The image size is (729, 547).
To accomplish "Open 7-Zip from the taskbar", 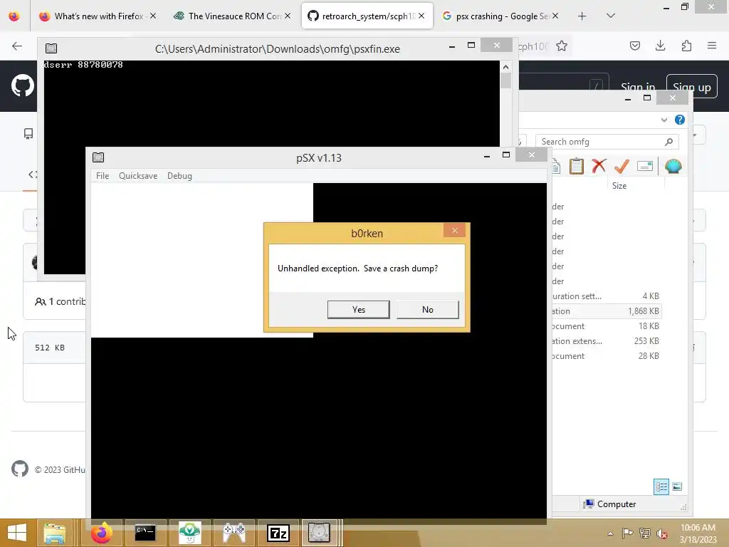I will 278,533.
